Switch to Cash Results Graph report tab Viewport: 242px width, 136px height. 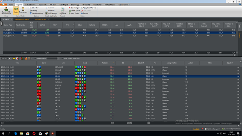point(22,19)
